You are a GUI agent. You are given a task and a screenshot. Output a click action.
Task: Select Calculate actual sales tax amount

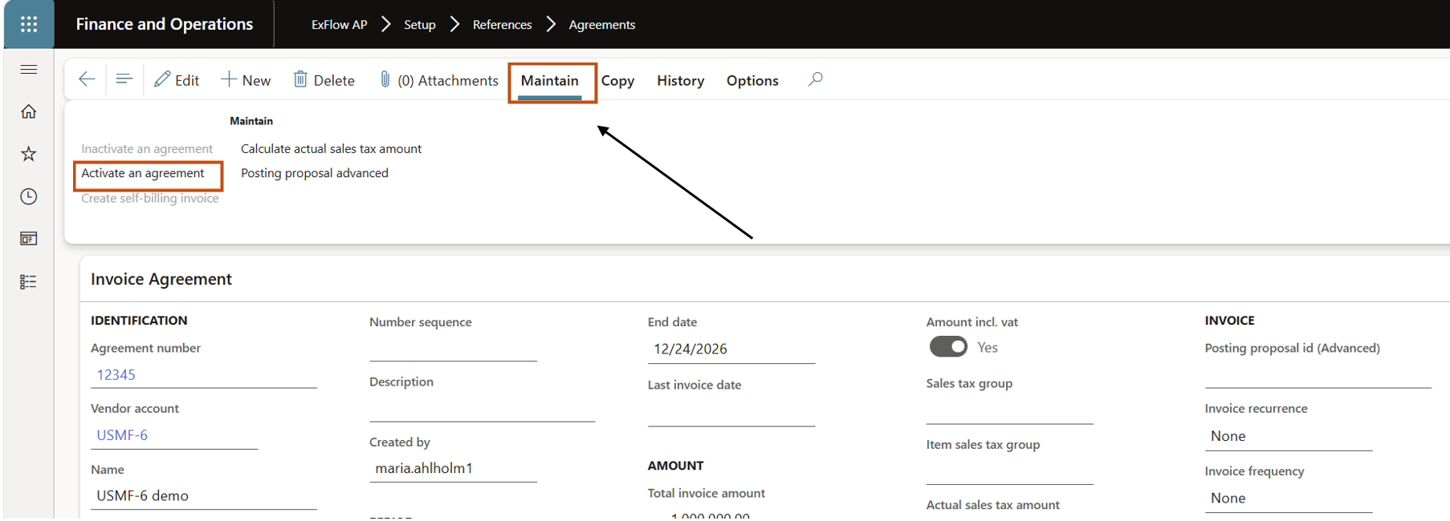click(331, 149)
